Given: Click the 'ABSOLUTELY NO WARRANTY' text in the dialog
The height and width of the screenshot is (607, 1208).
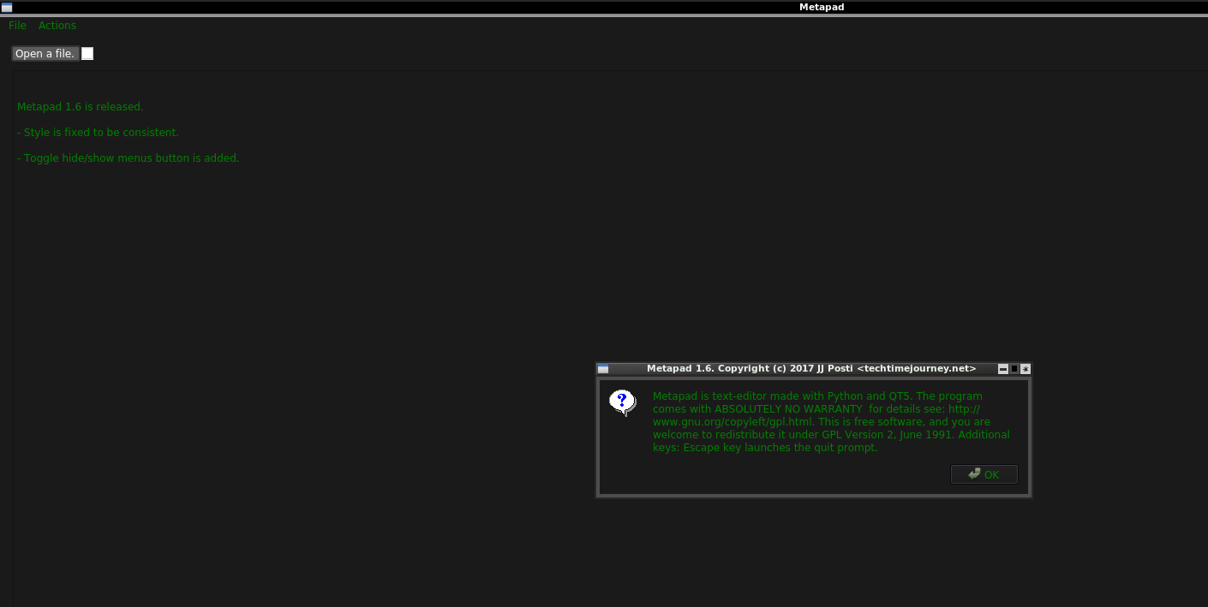Looking at the screenshot, I should [788, 409].
